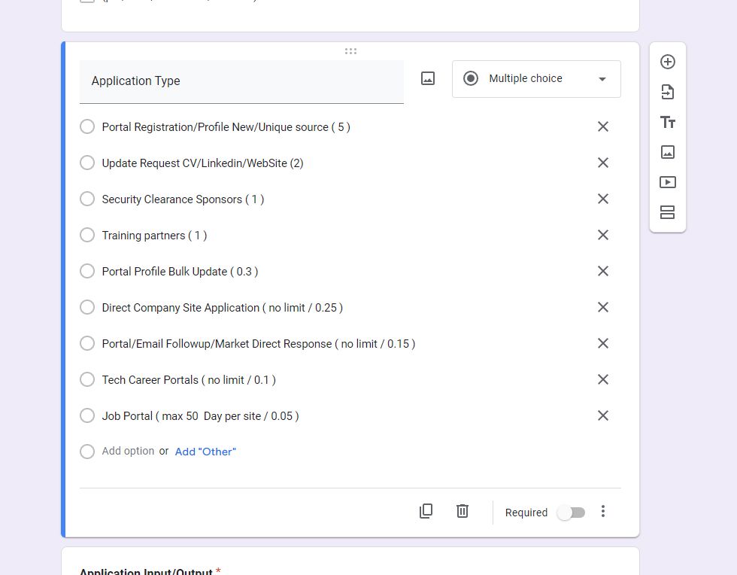Click the Import questions icon
The image size is (737, 575).
pyautogui.click(x=668, y=92)
